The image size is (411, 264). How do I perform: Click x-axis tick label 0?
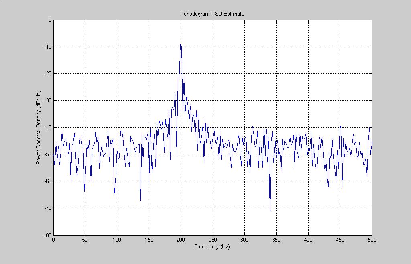[53, 240]
